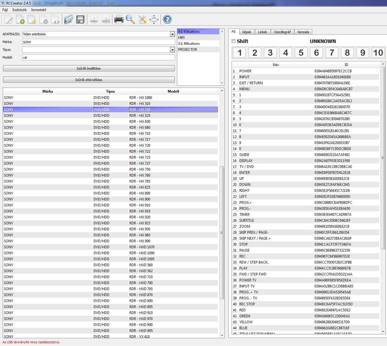
Task: Click number button 1
Action: 240,53
